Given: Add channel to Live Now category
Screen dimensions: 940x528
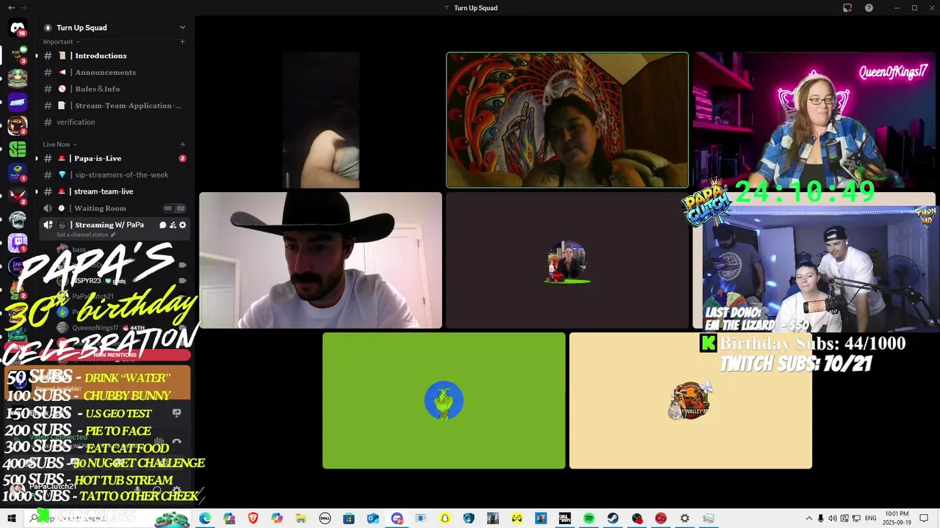Looking at the screenshot, I should 182,144.
